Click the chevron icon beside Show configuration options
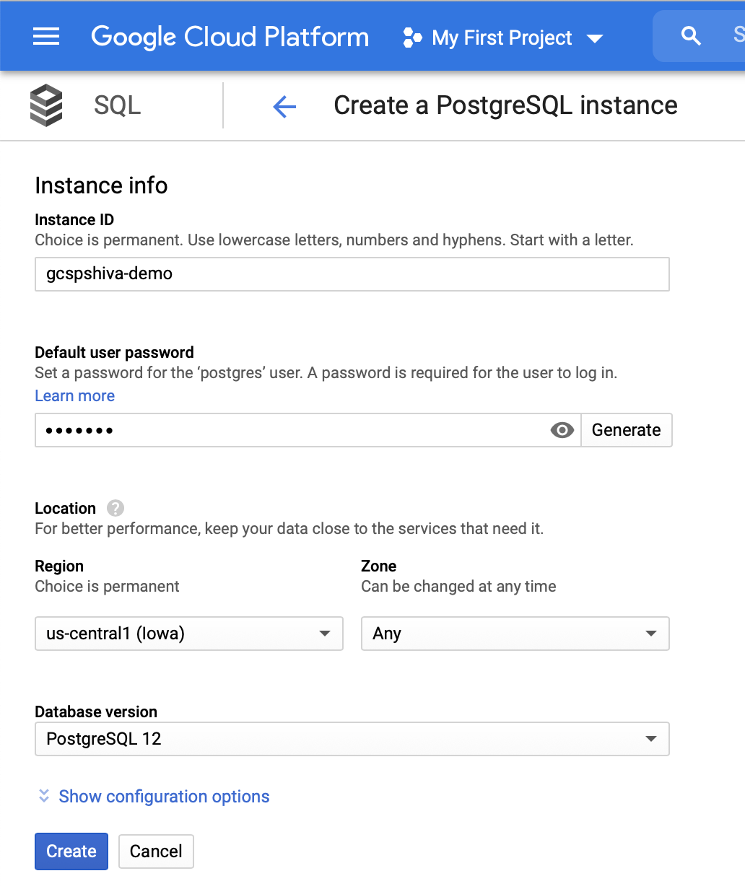The image size is (745, 889). coord(43,796)
